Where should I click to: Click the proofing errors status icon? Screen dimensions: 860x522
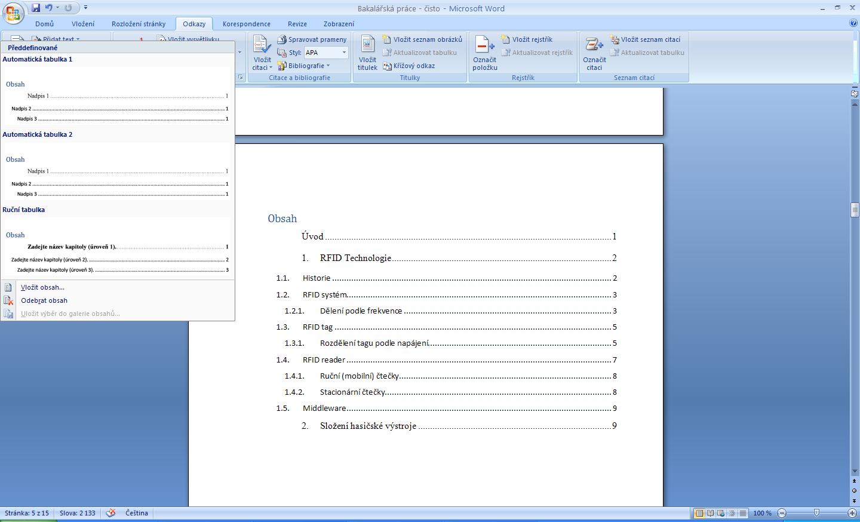(110, 513)
